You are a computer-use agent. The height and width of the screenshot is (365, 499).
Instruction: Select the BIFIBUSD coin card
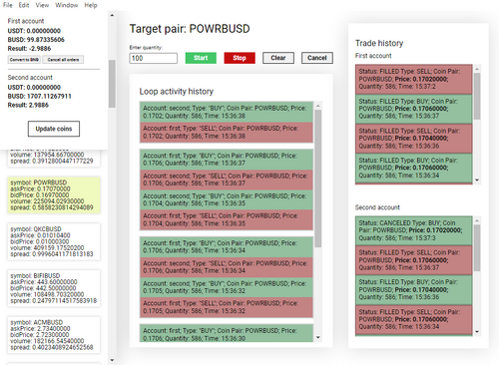[x=54, y=288]
